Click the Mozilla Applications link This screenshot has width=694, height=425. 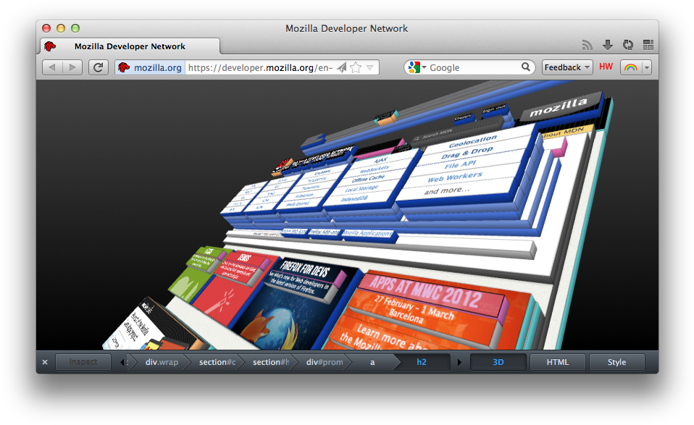(367, 233)
